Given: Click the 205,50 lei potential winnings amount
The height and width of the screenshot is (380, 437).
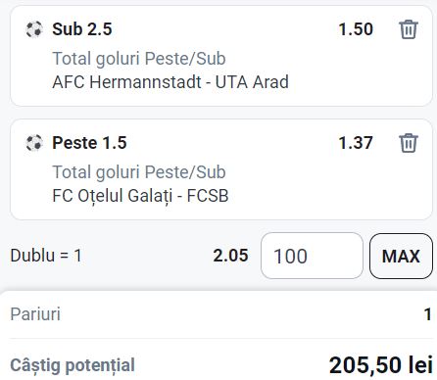Looking at the screenshot, I should 381,365.
